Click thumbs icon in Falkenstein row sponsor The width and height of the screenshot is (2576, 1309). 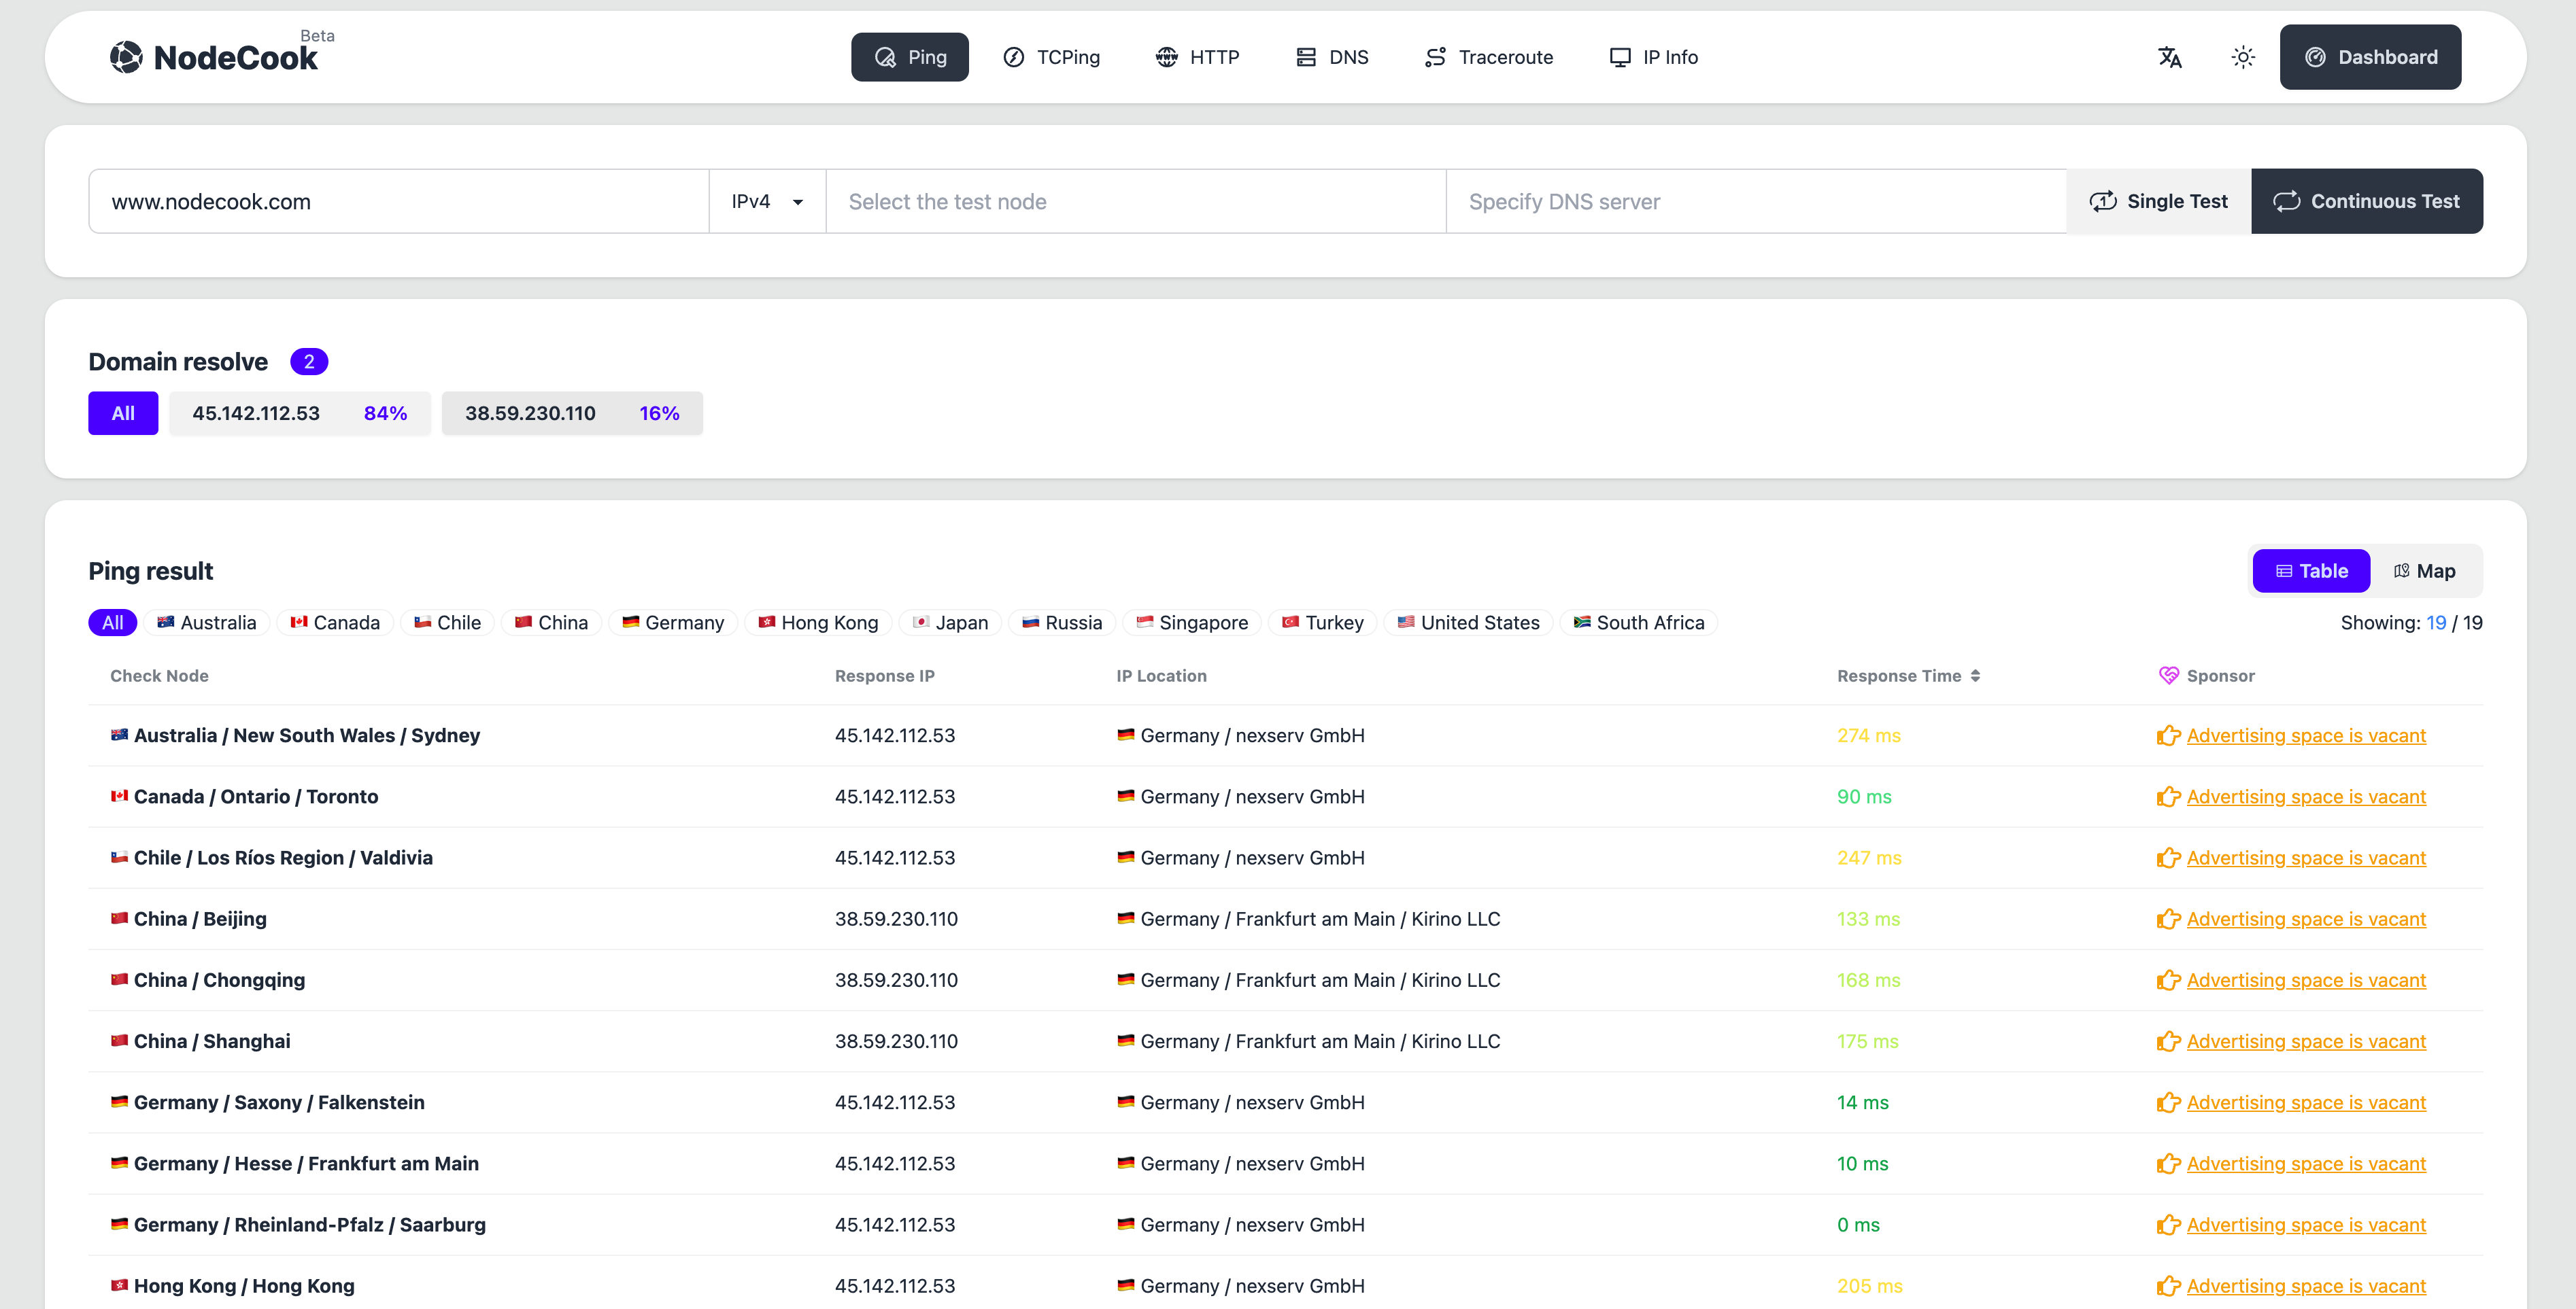point(2168,1102)
